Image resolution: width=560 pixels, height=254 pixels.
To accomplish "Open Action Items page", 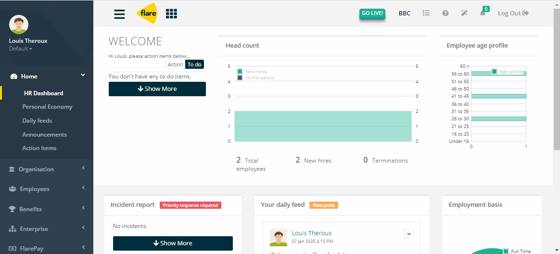I will (x=39, y=148).
